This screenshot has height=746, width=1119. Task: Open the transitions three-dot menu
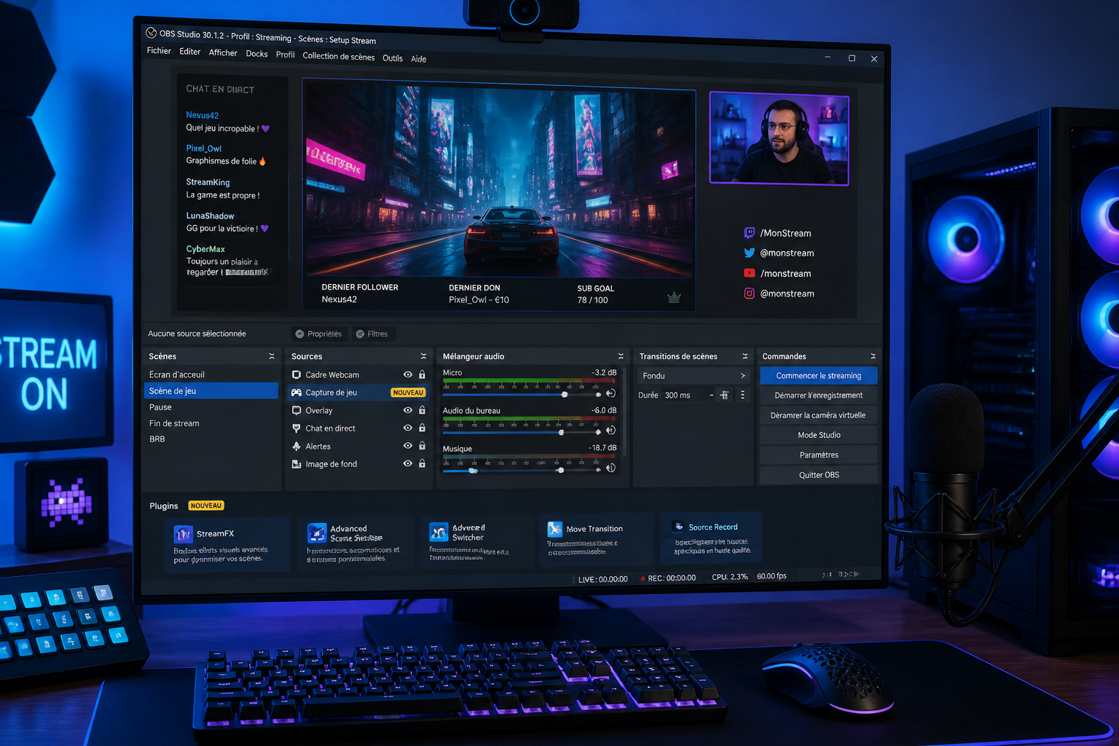742,395
